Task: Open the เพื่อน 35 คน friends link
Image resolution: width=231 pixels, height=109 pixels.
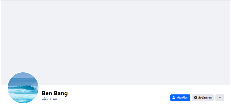Action: pos(49,99)
